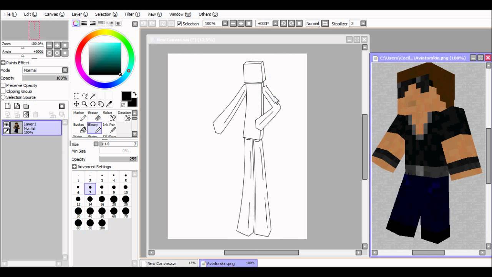This screenshot has width=492, height=277.
Task: Select the Hand pan tool
Action: click(101, 104)
